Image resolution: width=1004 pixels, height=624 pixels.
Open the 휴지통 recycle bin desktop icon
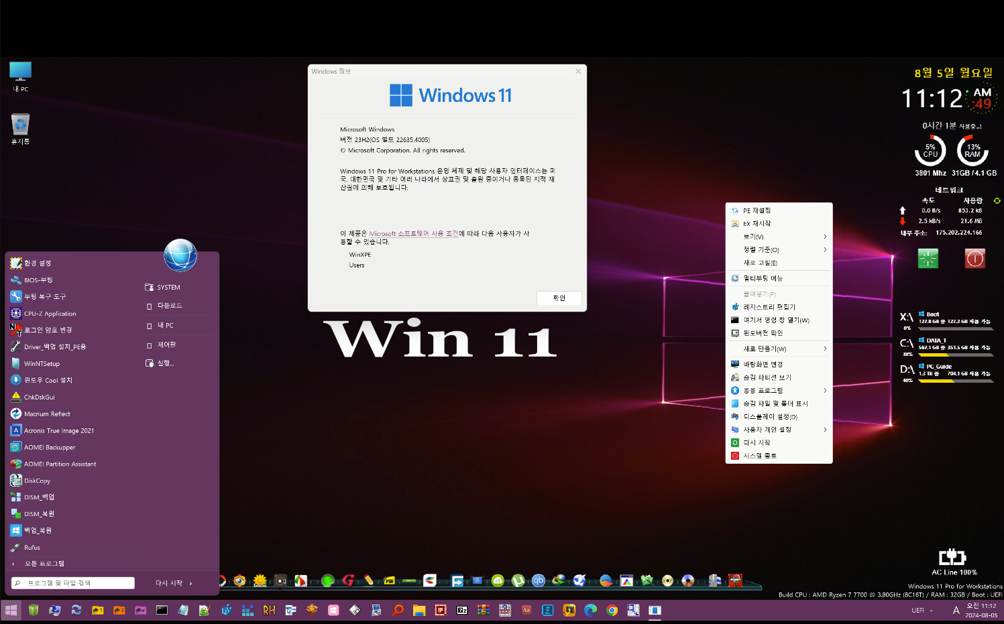point(20,129)
